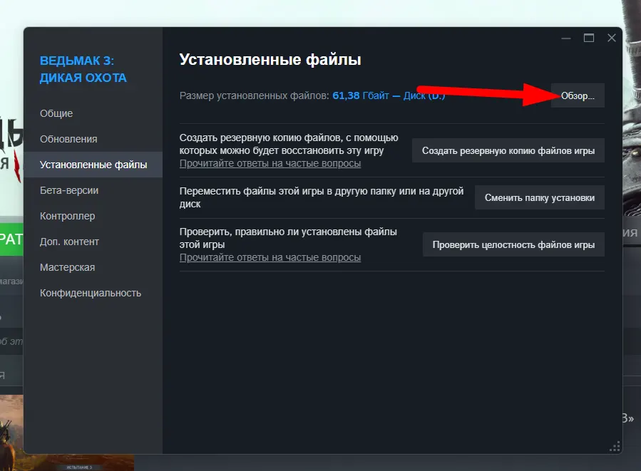This screenshot has height=471, width=641.
Task: Click Сменить папку установки button
Action: (x=540, y=197)
